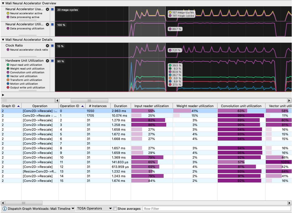Sort by Vector unit utilization column
Image resolution: width=292 pixels, height=213 pixels.
point(279,106)
